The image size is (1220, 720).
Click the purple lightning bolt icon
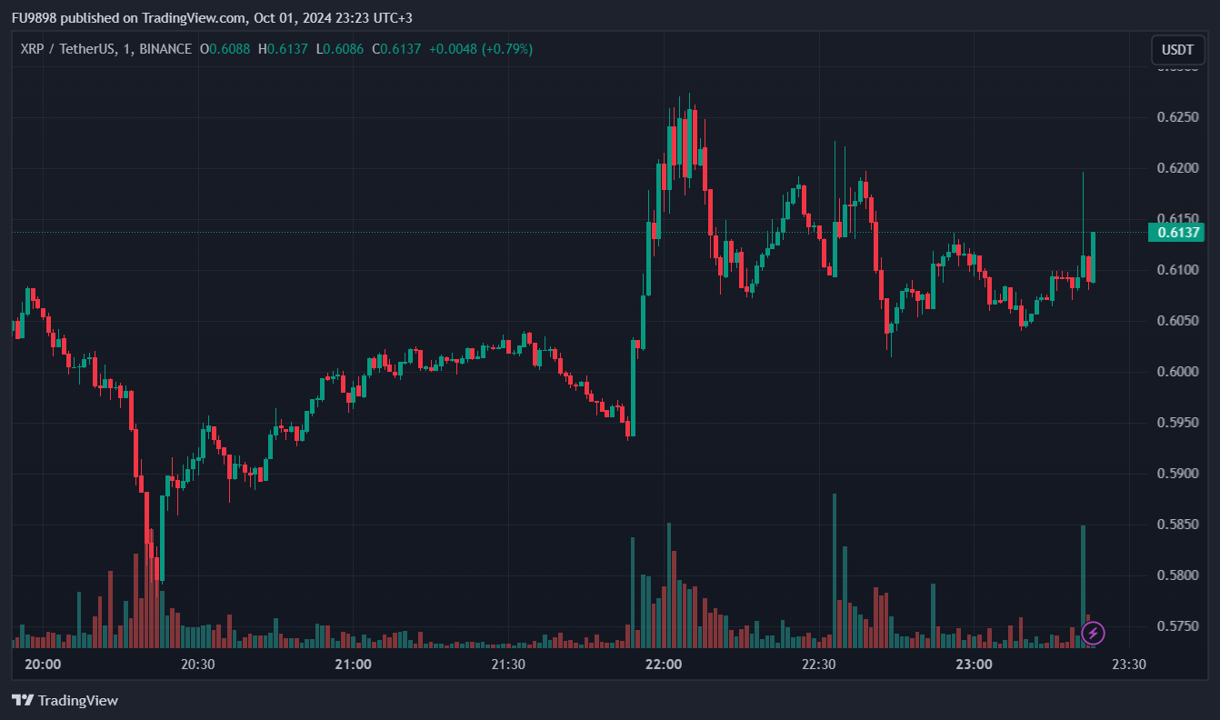[1094, 632]
